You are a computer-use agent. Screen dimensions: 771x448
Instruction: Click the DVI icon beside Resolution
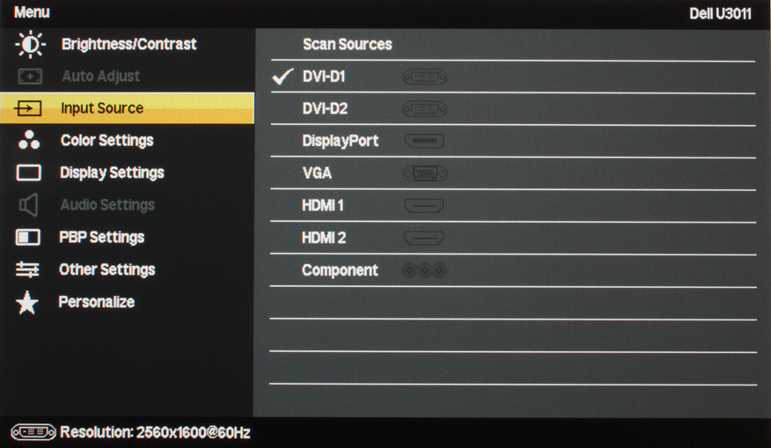[x=33, y=432]
